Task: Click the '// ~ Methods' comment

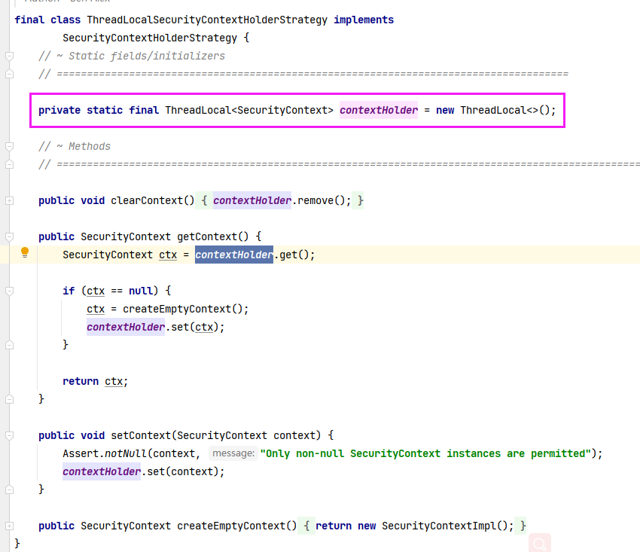Action: point(75,146)
